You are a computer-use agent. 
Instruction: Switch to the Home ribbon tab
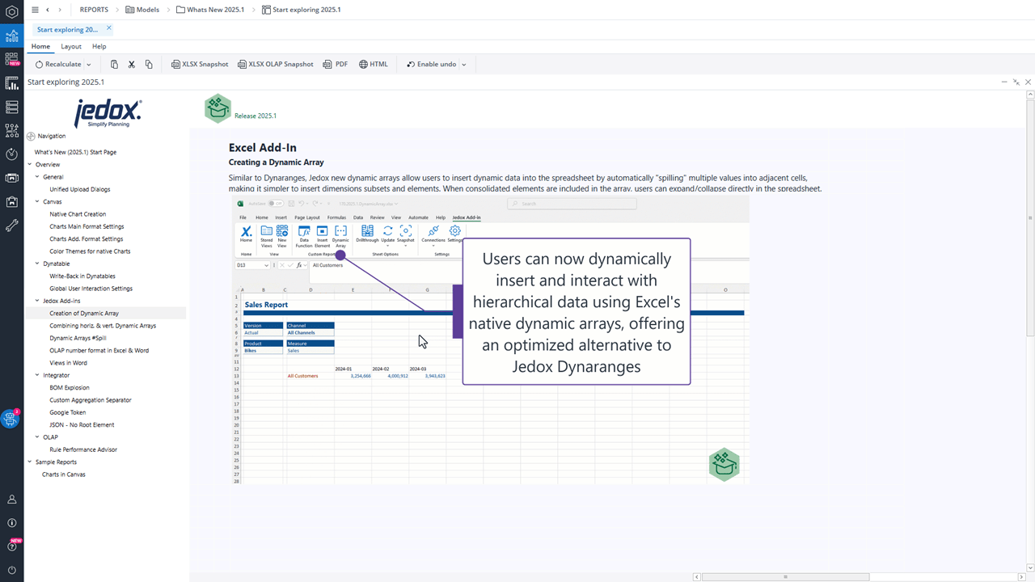40,46
